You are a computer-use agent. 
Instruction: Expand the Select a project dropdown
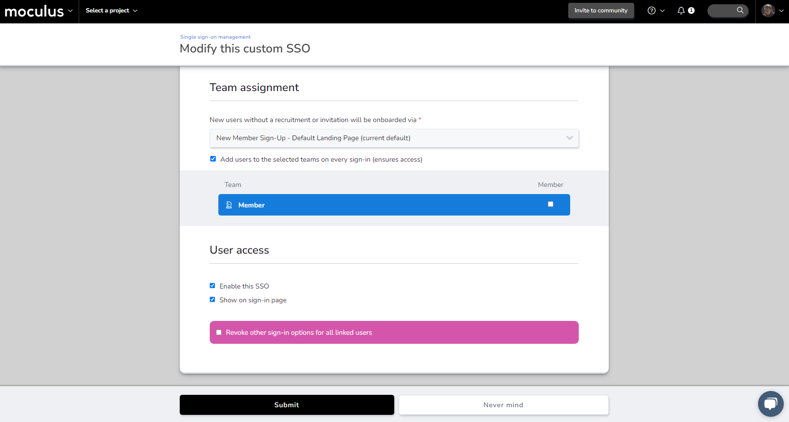[x=111, y=10]
